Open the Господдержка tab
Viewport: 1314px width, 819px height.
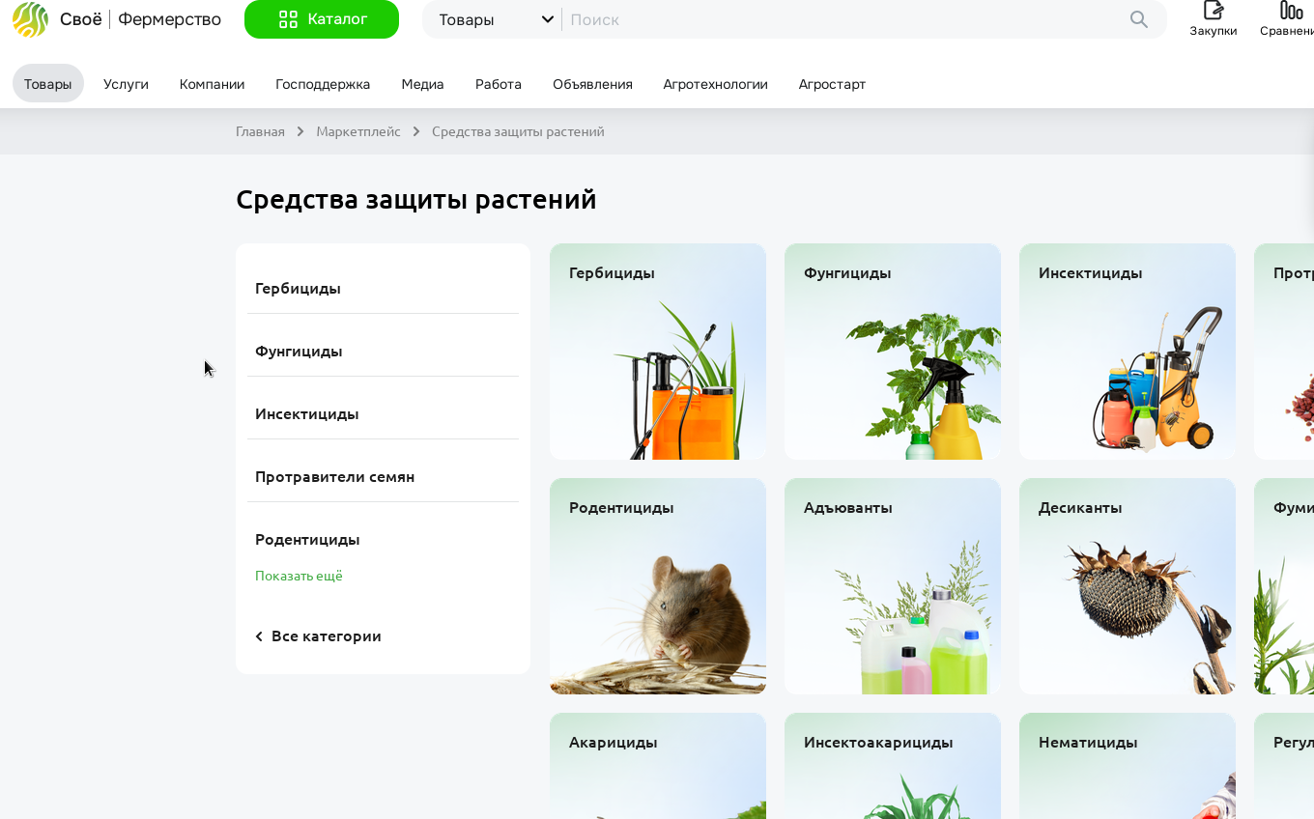pyautogui.click(x=323, y=84)
